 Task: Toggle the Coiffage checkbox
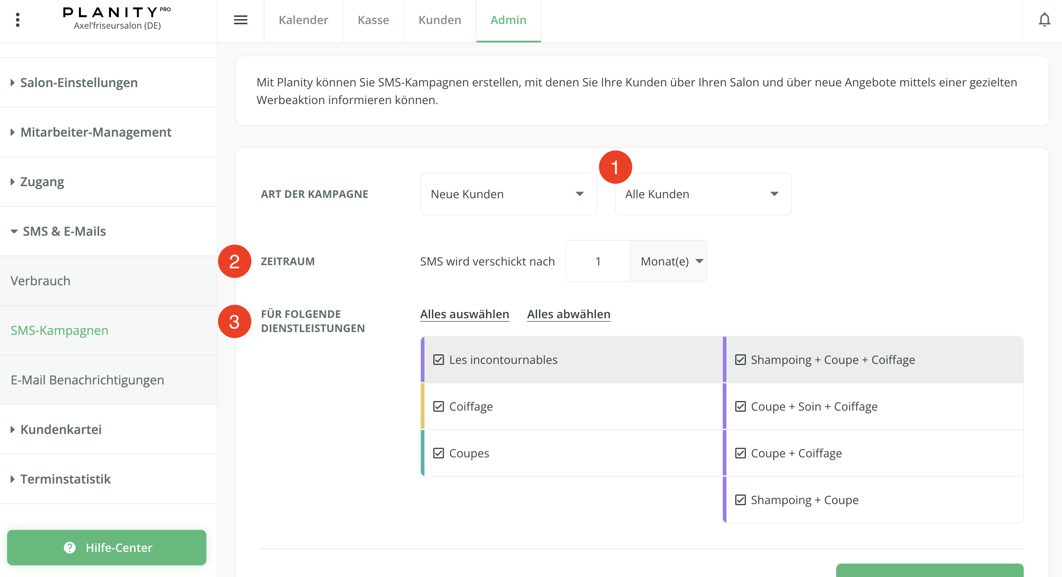(x=438, y=406)
